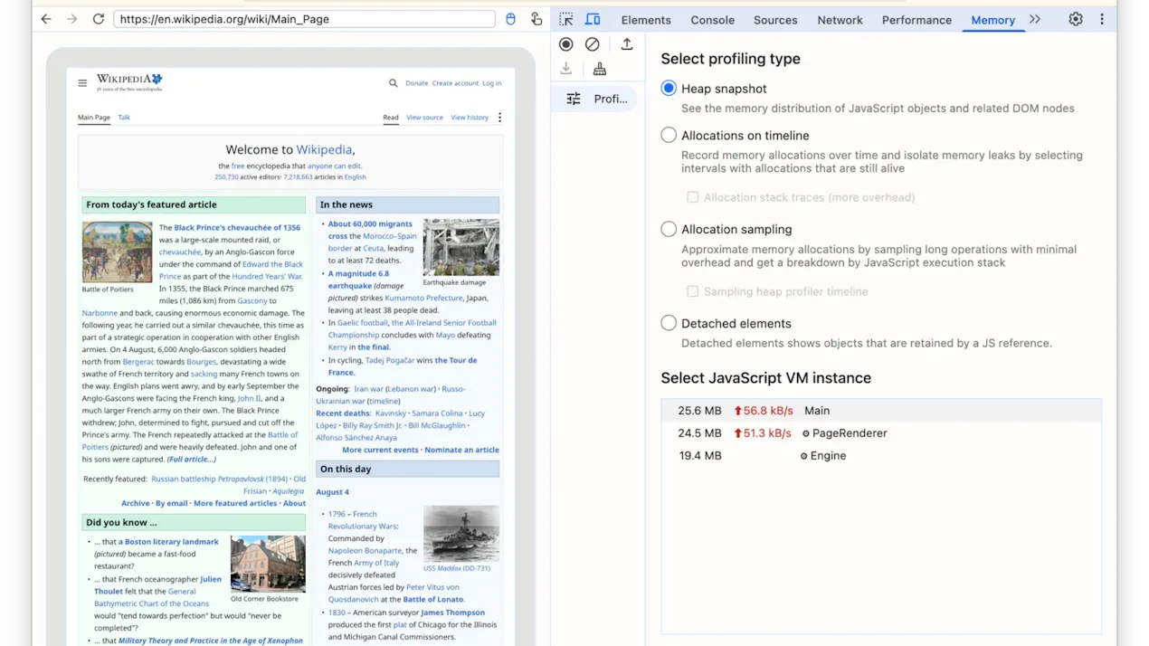The image size is (1149, 646).
Task: Click the Wikipedia logo
Action: tap(129, 82)
